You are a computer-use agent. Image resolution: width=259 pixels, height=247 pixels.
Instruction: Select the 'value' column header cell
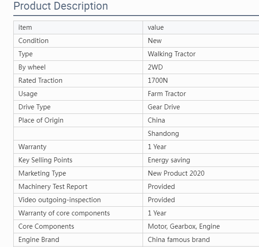[x=201, y=27]
